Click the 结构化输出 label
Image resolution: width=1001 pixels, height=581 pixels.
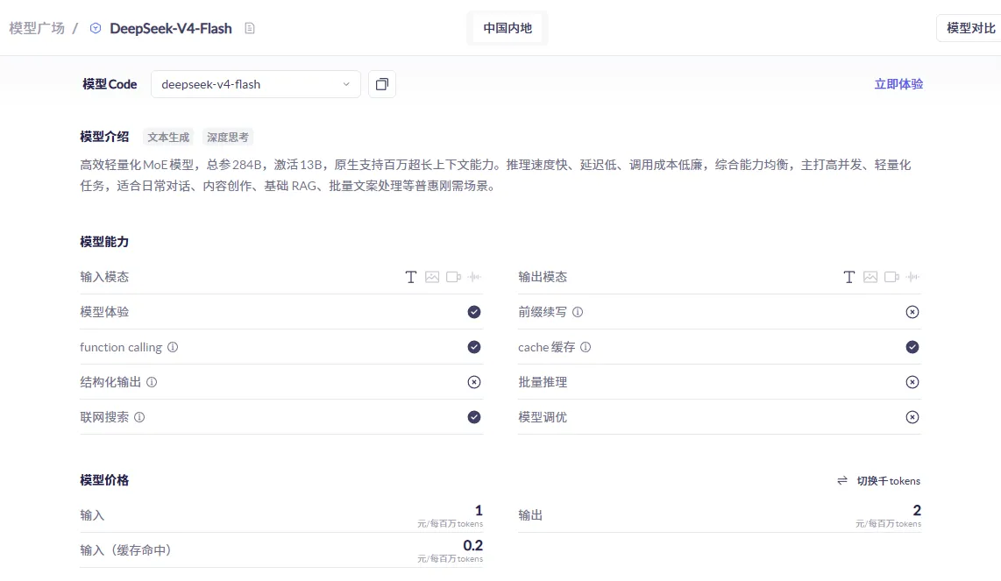click(x=110, y=382)
